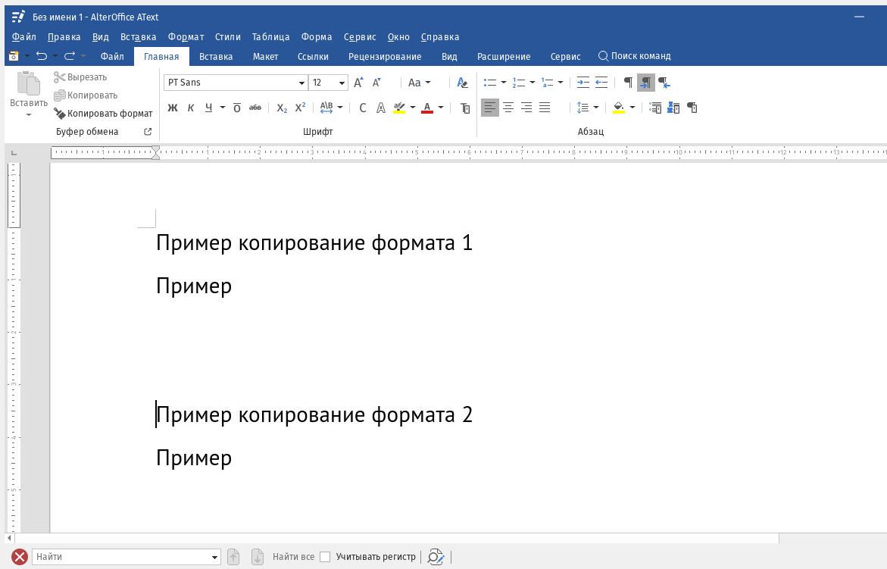This screenshot has height=569, width=887.
Task: Click the last pilcrow icon in Абзац row two
Action: pos(692,108)
